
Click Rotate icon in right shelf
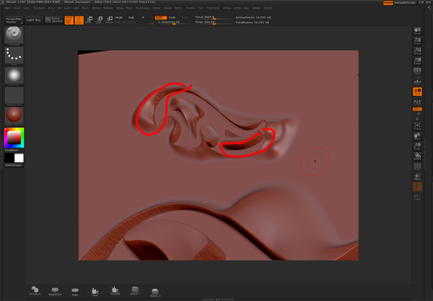tap(417, 156)
